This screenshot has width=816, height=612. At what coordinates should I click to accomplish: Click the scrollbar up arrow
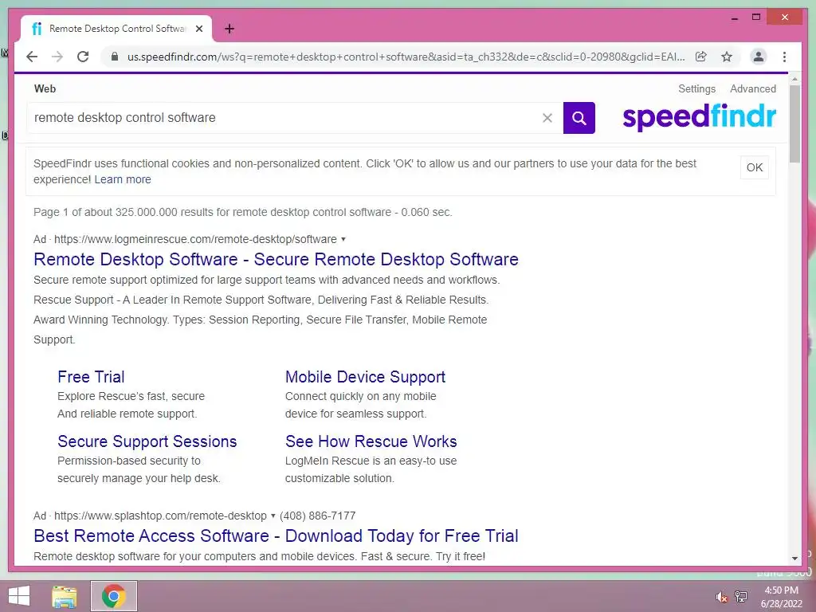click(794, 79)
